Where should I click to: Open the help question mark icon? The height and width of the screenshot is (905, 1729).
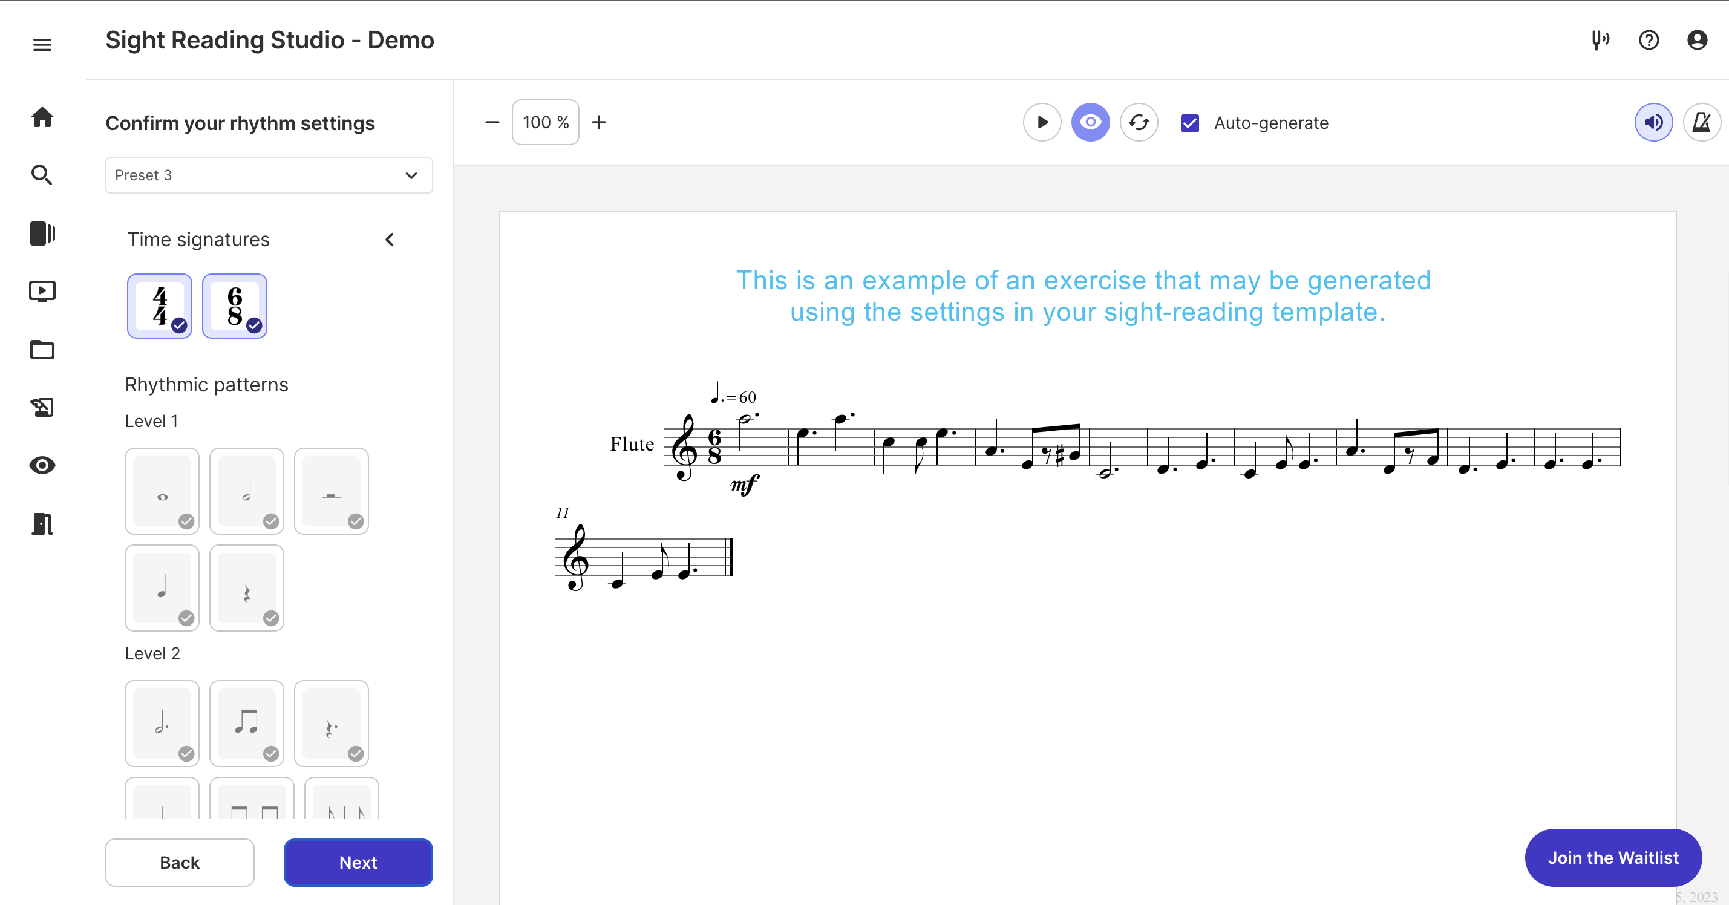(1649, 41)
